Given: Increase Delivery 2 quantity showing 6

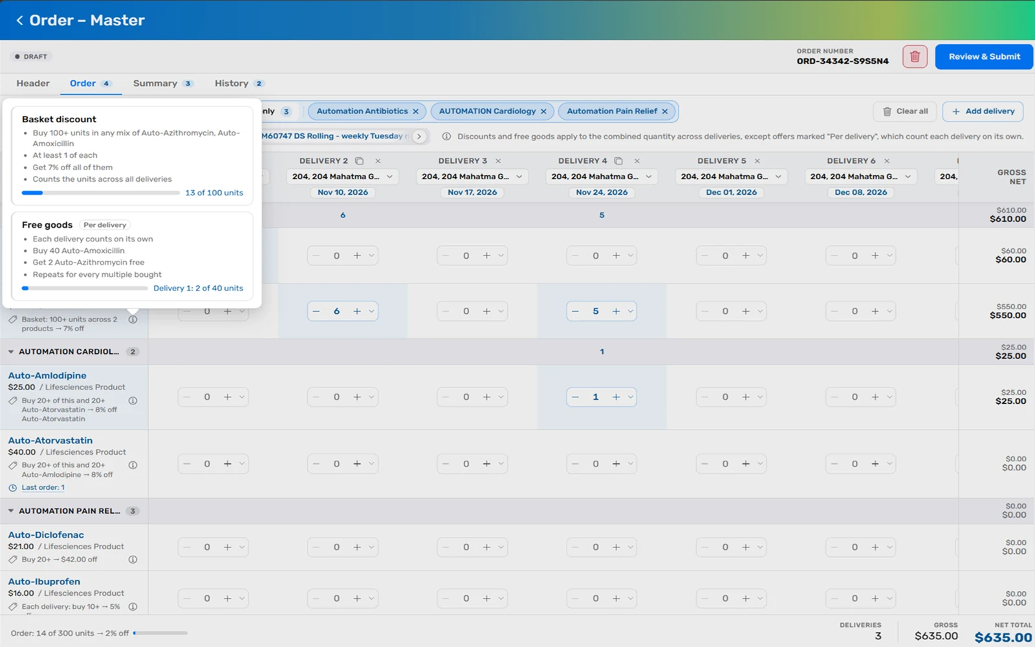Looking at the screenshot, I should click(x=357, y=311).
